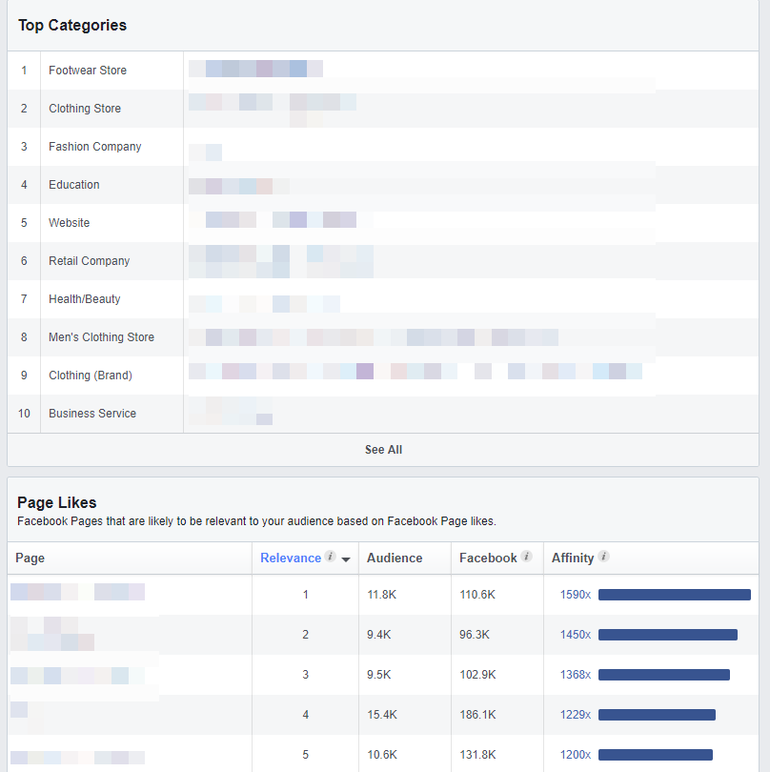Select the Men's Clothing Store category
The width and height of the screenshot is (770, 772).
pyautogui.click(x=101, y=337)
